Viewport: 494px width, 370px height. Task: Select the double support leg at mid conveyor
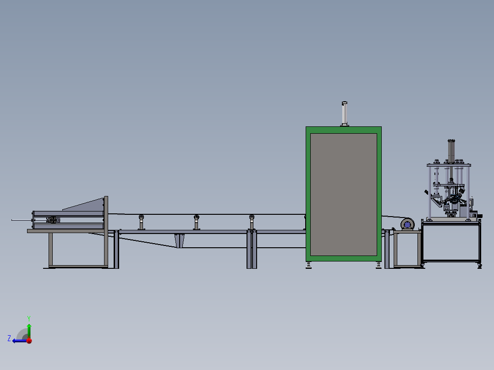252,249
